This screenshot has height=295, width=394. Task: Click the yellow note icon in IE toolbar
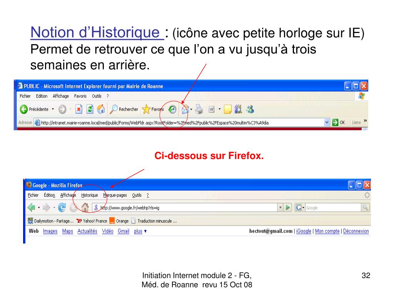pos(227,109)
